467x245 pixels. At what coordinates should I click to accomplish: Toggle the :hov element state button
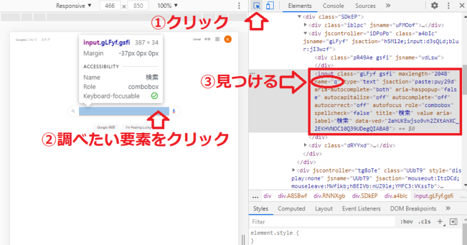pos(407,222)
